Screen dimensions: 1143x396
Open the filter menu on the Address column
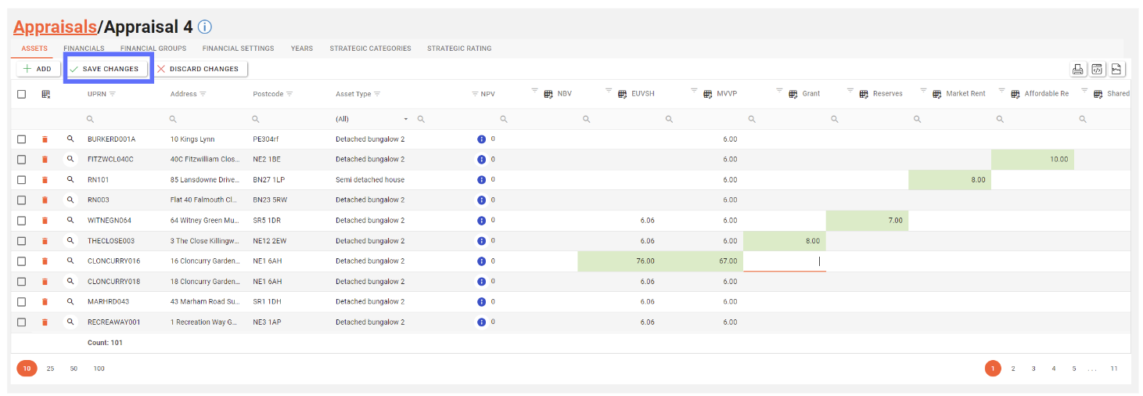203,94
